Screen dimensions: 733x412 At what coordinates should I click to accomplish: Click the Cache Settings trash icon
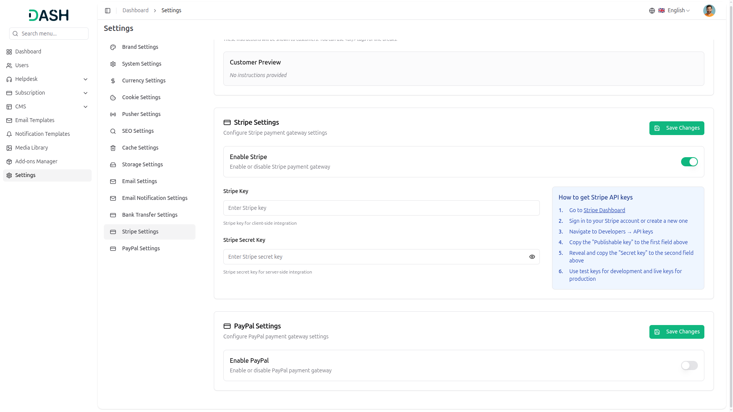(113, 148)
